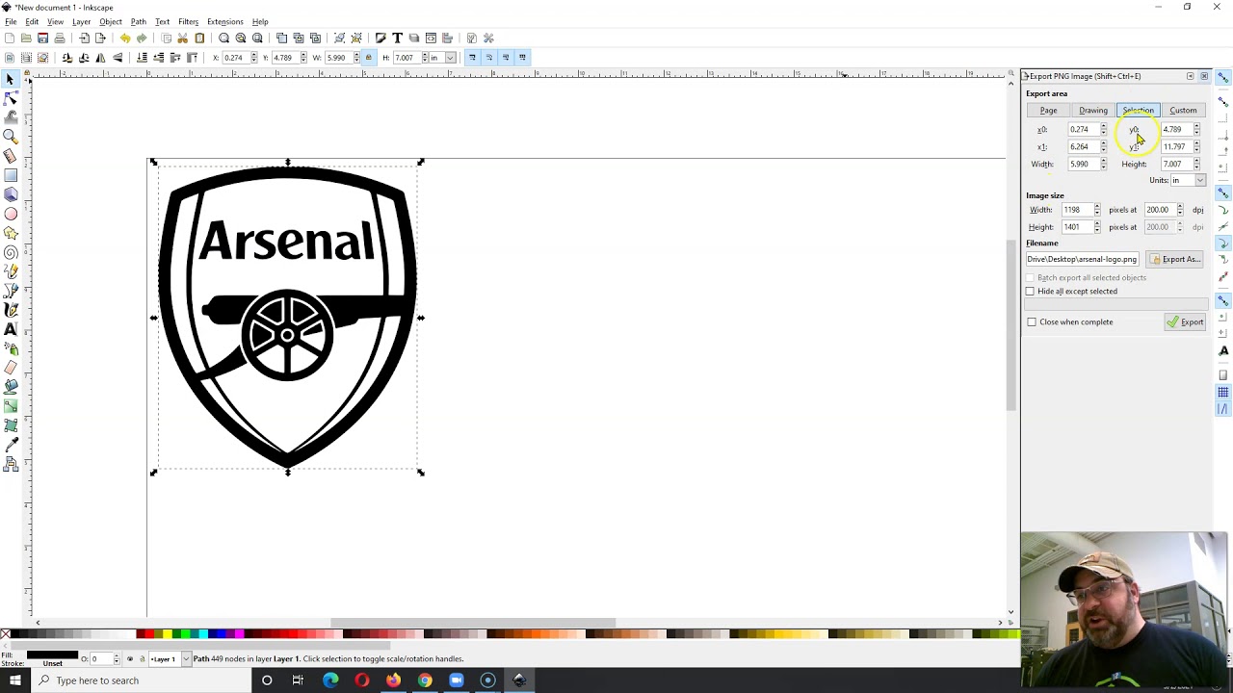Adjust the export x0 value stepper
Viewport: 1233px width, 693px height.
(x=1104, y=130)
